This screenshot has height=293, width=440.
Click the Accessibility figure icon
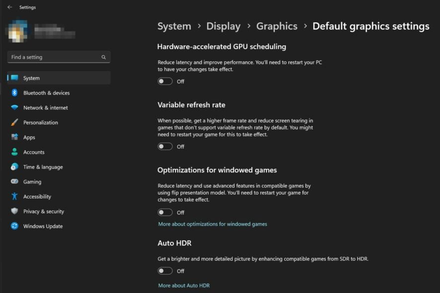coord(14,196)
